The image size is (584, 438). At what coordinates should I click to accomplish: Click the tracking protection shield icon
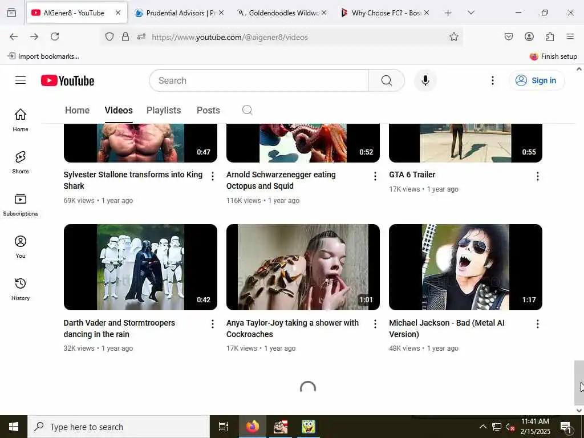click(x=109, y=36)
